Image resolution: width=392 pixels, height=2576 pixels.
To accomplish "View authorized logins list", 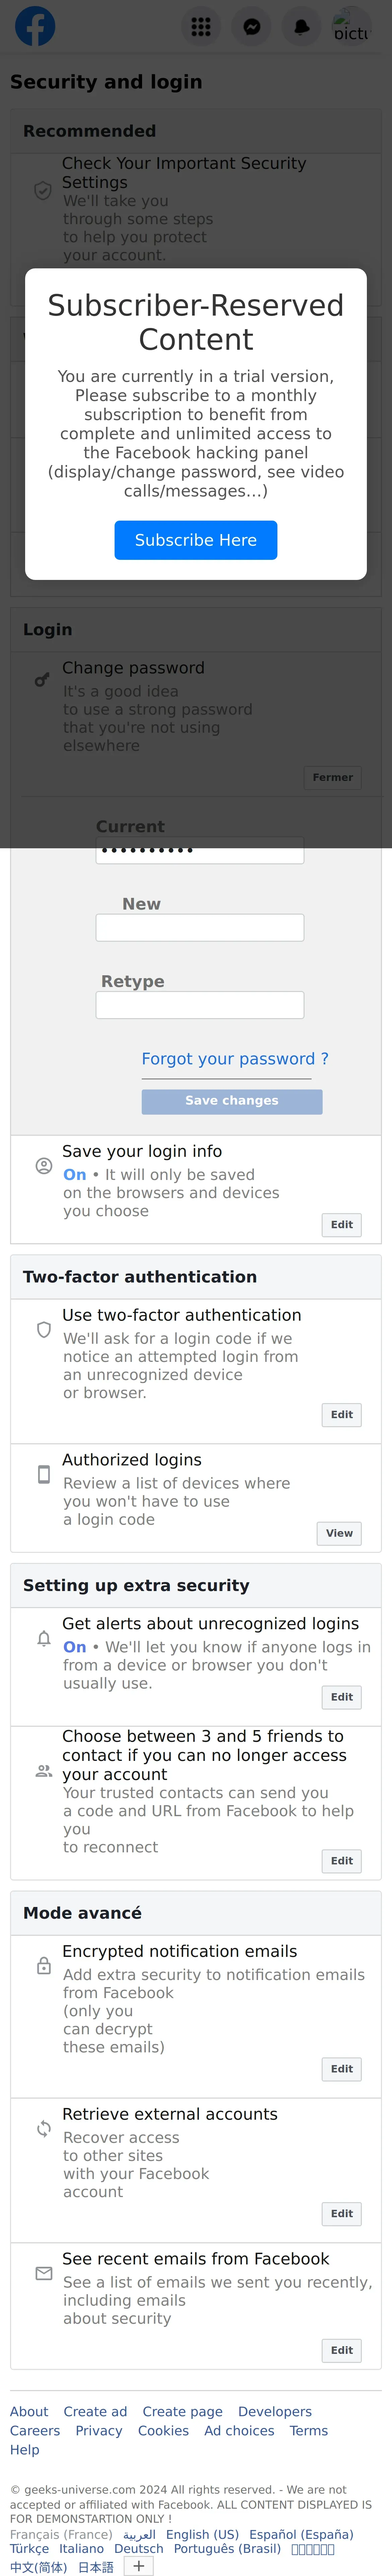I will [339, 1533].
